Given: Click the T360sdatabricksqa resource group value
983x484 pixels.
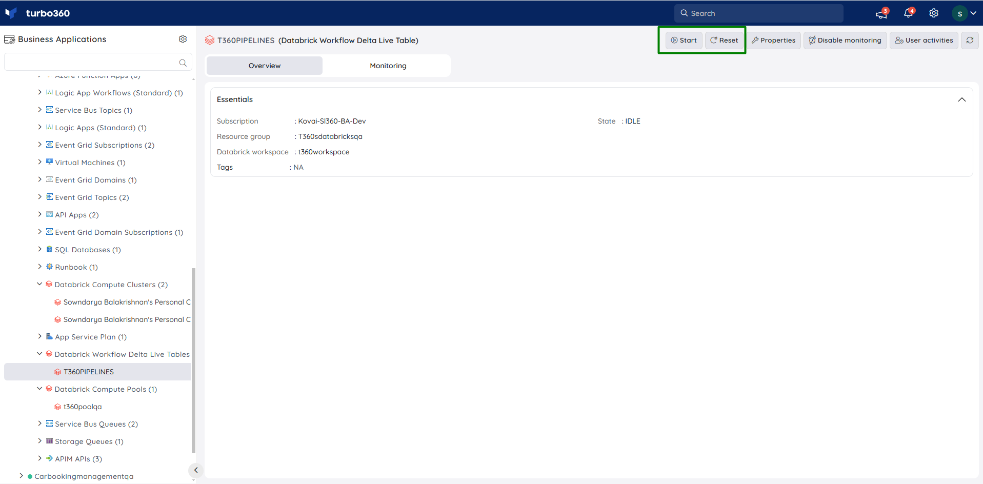Looking at the screenshot, I should tap(330, 136).
